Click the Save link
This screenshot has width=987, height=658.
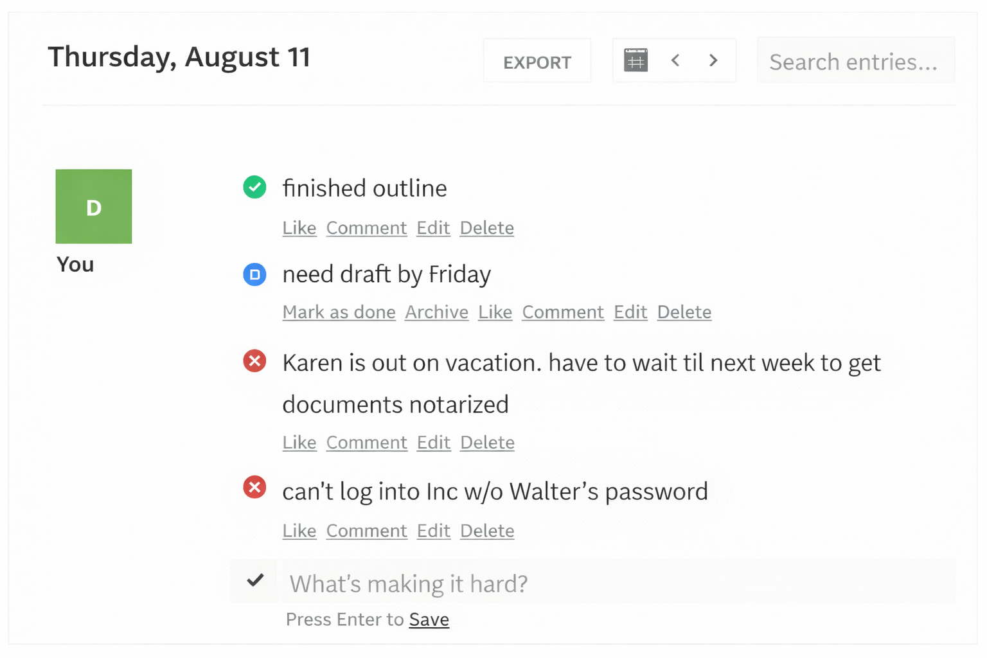click(x=429, y=619)
